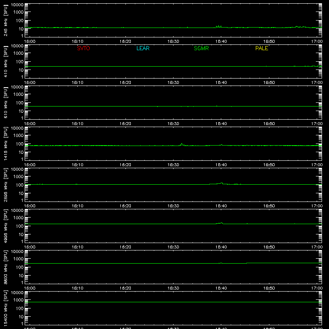The width and height of the screenshot is (329, 329).
Task: Click the 16:40 label under the 245 MHz panel
Action: coord(221,42)
